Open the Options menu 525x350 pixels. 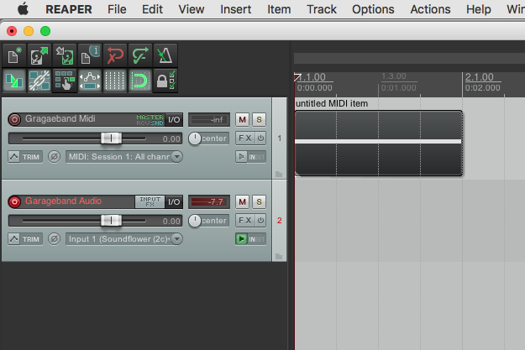click(x=373, y=9)
